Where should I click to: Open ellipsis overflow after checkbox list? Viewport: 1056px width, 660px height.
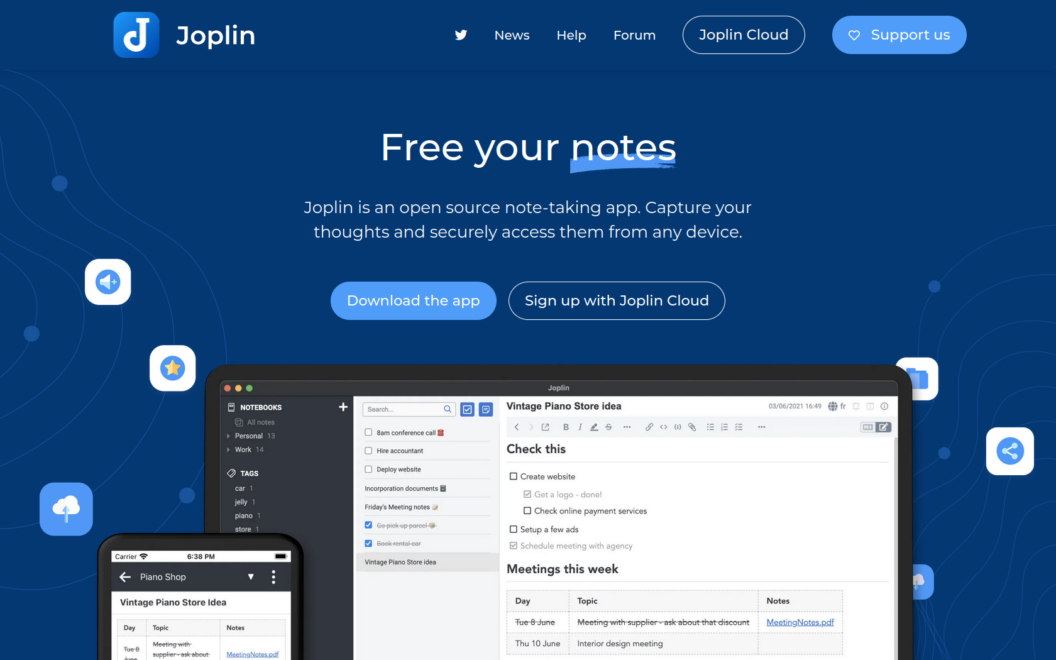(761, 427)
